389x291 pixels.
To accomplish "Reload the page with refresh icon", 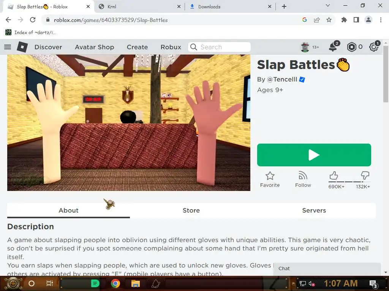I will tap(33, 20).
